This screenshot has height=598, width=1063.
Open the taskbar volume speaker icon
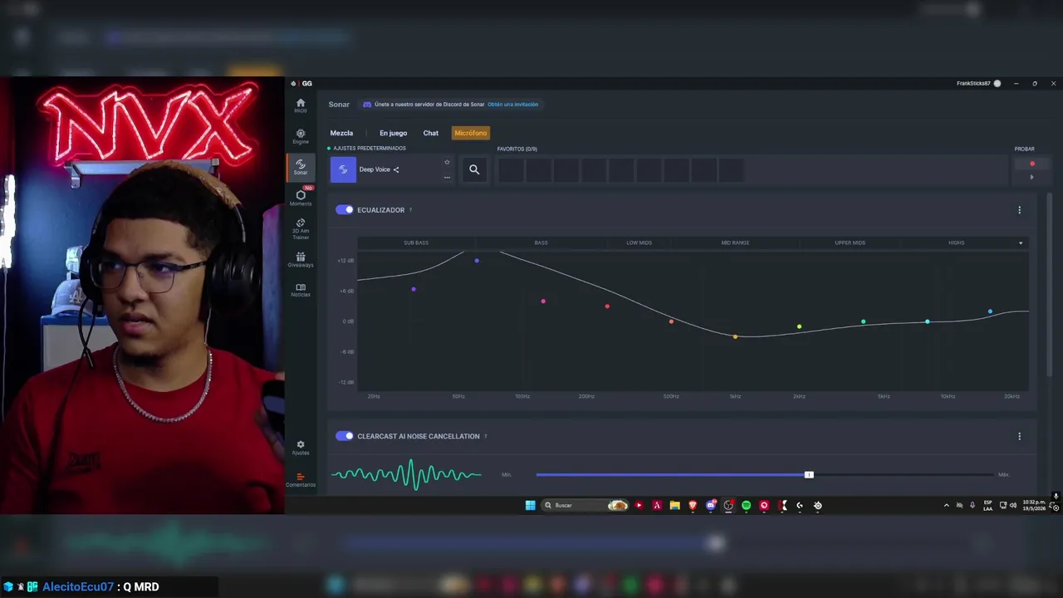pyautogui.click(x=1013, y=505)
